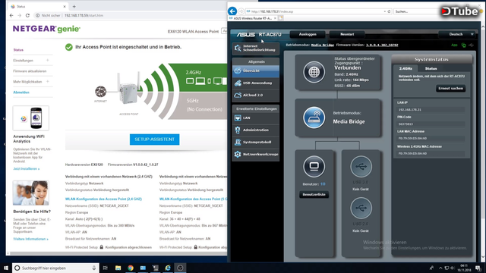The width and height of the screenshot is (486, 273).
Task: Click the support agent photo thumbnail
Action: click(30, 193)
